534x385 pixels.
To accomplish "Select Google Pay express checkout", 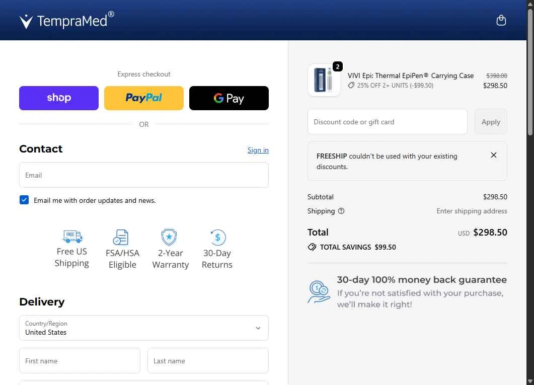I will (229, 98).
